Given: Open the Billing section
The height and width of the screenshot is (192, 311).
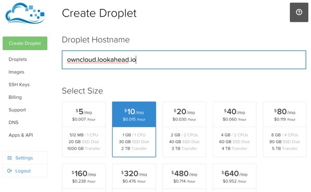Looking at the screenshot, I should point(15,97).
